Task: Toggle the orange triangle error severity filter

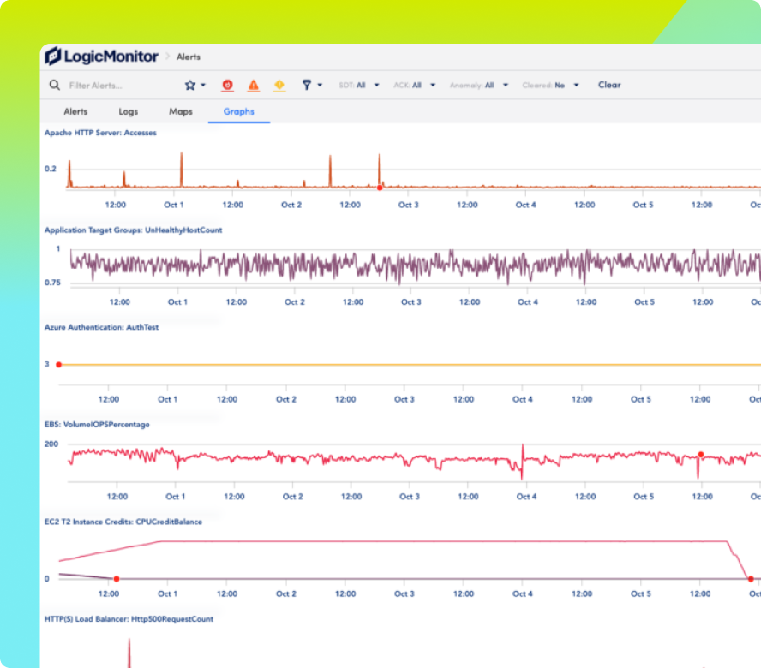Action: click(254, 86)
